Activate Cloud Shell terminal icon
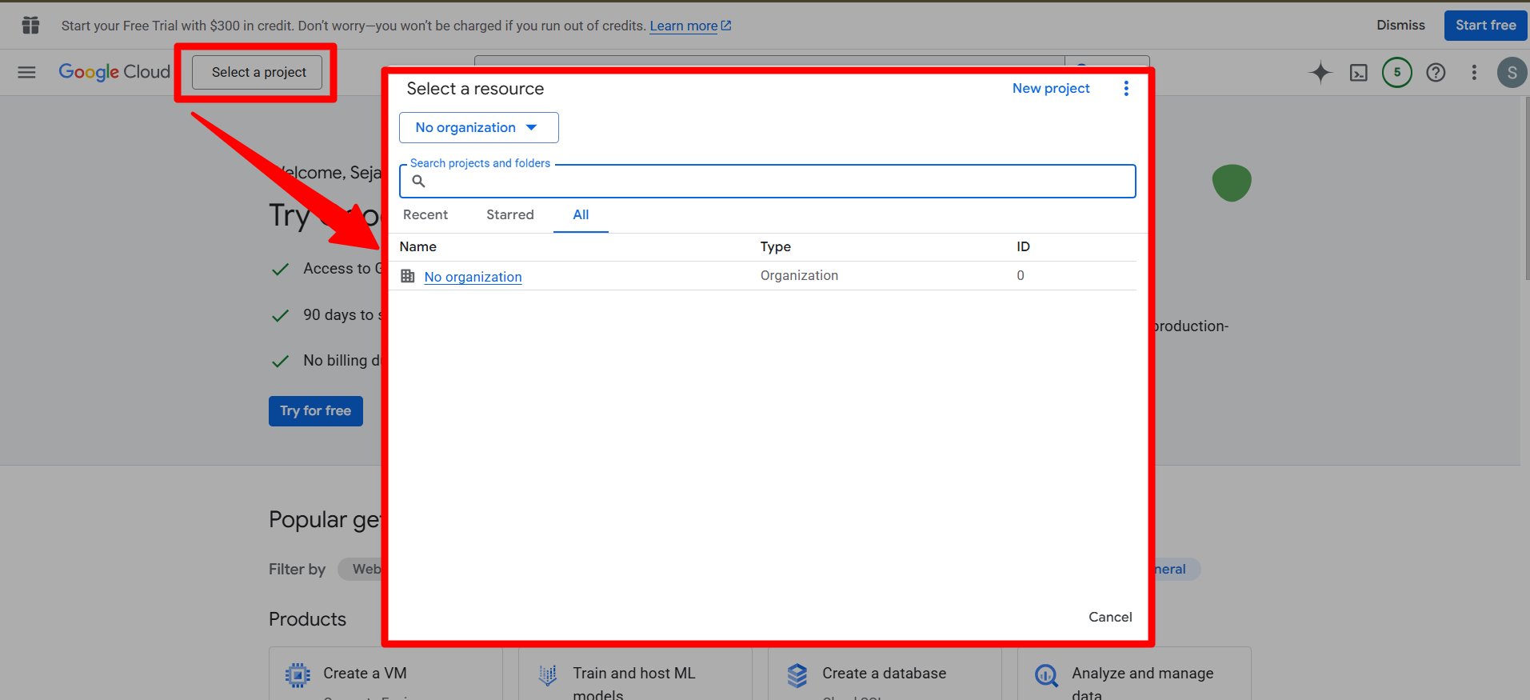The image size is (1530, 700). pyautogui.click(x=1359, y=73)
